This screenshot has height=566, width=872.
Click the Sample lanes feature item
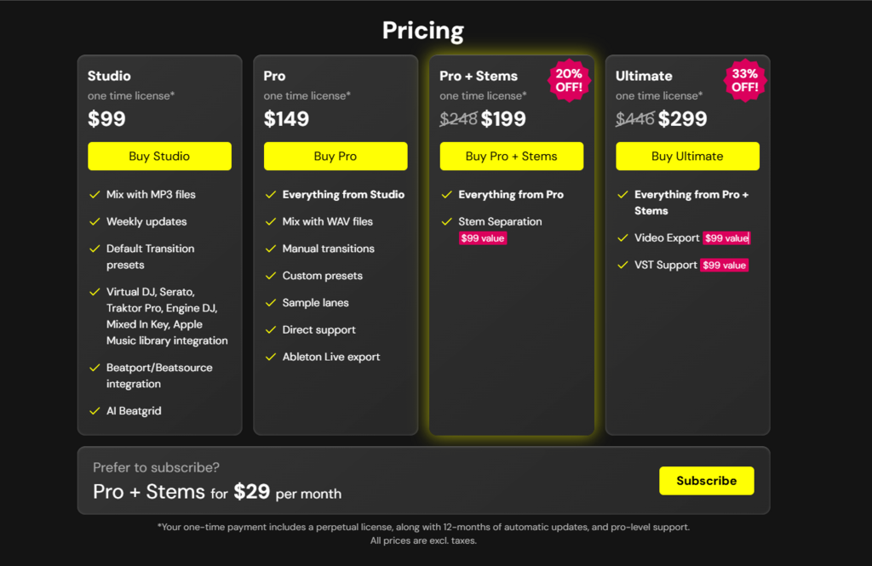tap(315, 303)
